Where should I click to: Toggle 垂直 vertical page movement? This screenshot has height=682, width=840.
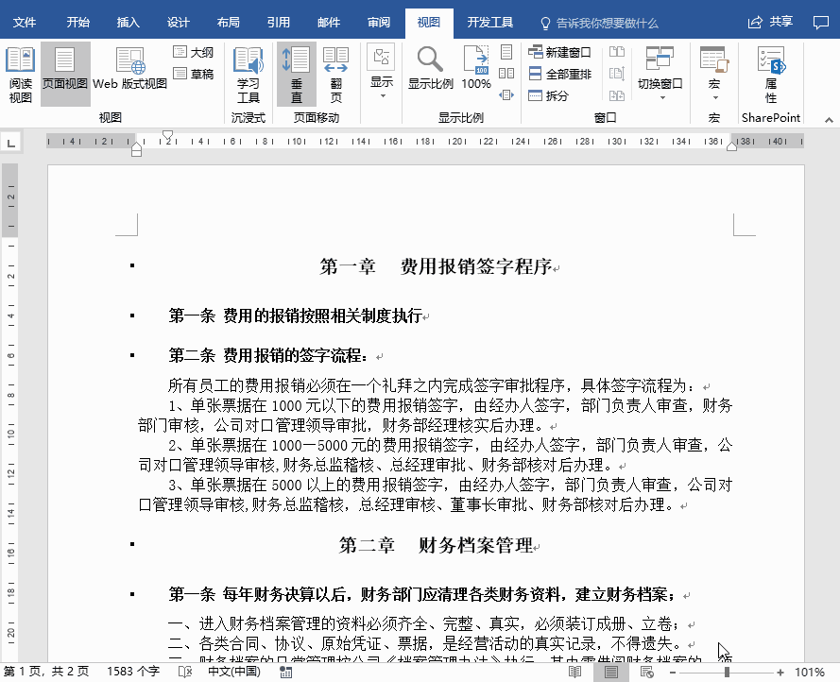297,75
